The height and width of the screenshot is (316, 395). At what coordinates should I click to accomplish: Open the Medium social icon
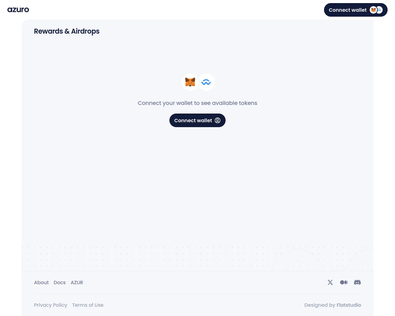tap(344, 282)
